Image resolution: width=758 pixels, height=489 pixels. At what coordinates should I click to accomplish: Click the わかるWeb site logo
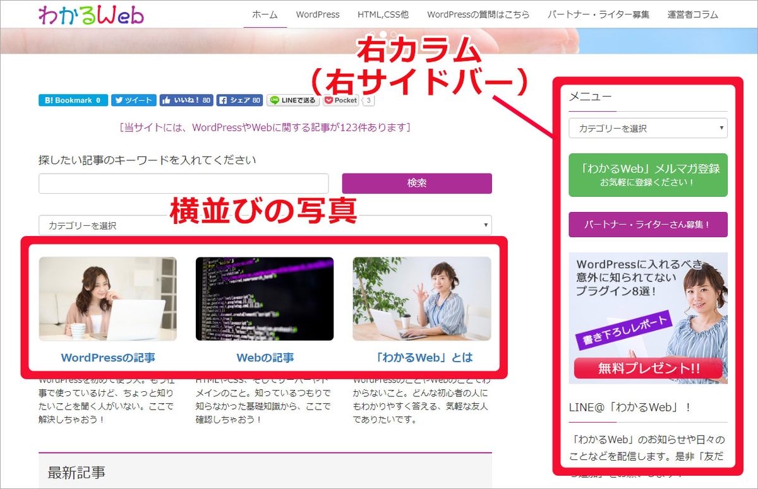91,15
